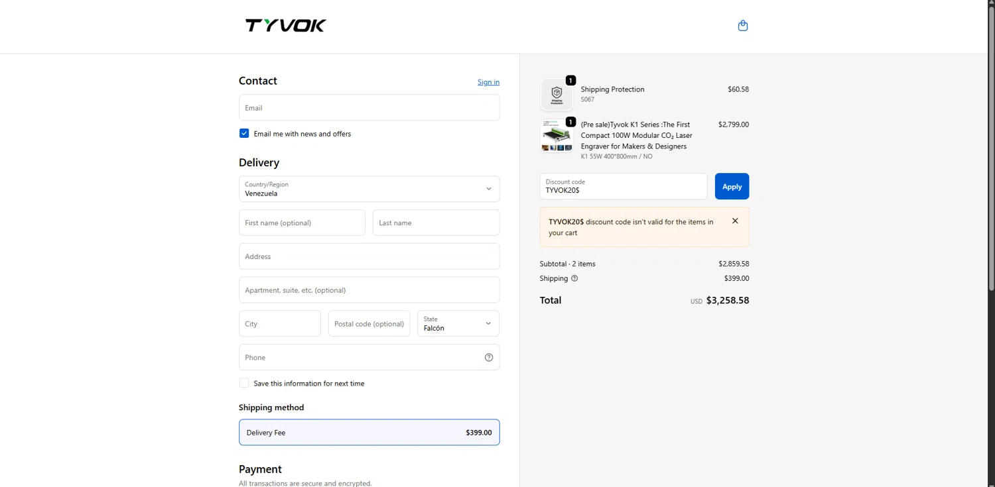Screen dimensions: 995x487
Task: Apply the discount code
Action: pos(732,186)
